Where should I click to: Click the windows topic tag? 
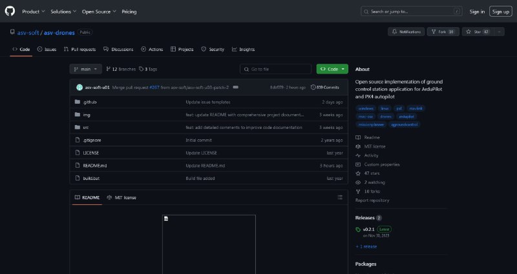coord(366,108)
